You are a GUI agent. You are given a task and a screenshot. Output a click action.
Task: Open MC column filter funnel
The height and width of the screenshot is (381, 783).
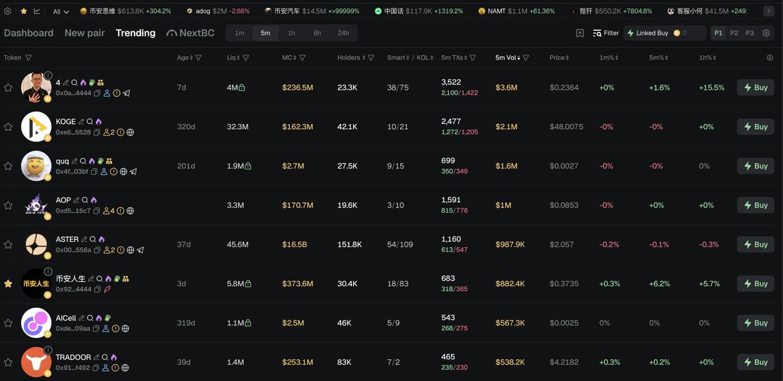(x=303, y=57)
